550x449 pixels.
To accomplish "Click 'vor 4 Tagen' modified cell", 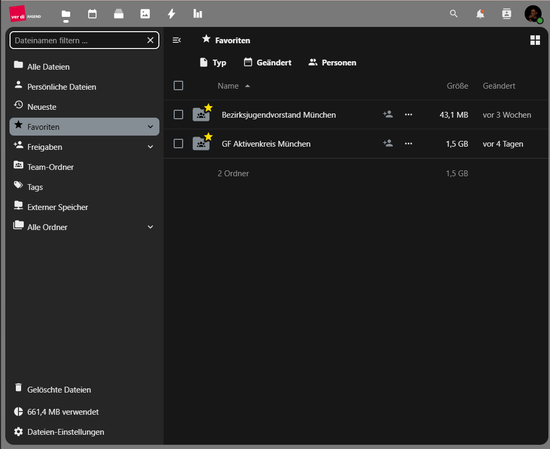I will (503, 144).
